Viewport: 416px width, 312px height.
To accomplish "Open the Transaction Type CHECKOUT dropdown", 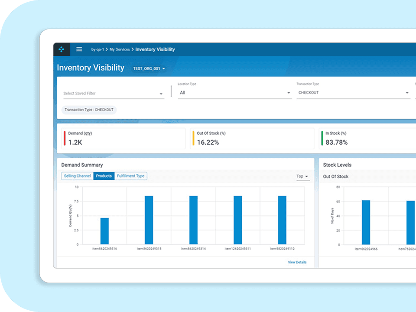I will (x=353, y=93).
